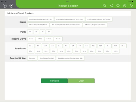
Task: Pick 8 A rated amp
Action: 86,46
